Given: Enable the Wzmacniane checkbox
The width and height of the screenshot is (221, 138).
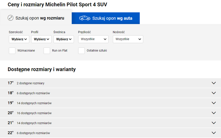Looking at the screenshot, I should [x=12, y=51].
